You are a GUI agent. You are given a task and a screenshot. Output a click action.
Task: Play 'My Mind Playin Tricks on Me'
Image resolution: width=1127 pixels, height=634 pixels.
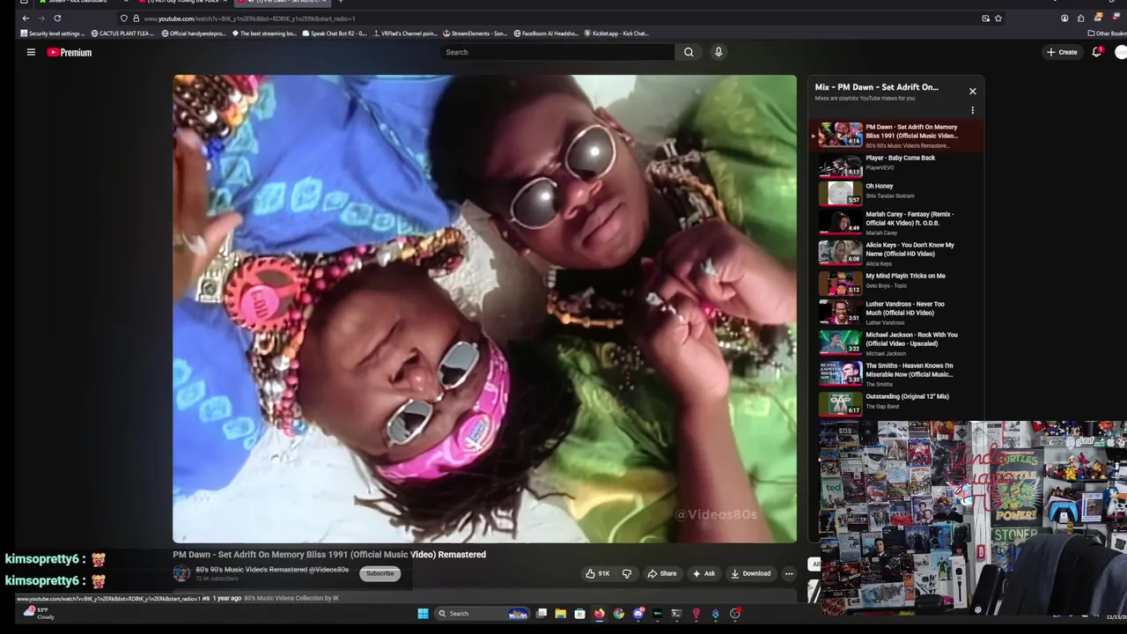[896, 282]
